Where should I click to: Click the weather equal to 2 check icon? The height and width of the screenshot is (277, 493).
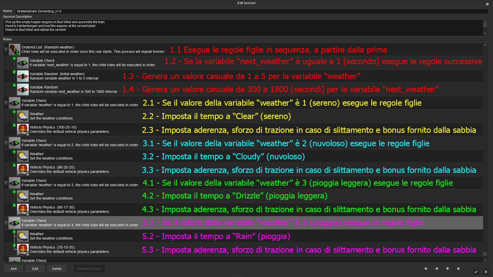click(14, 143)
